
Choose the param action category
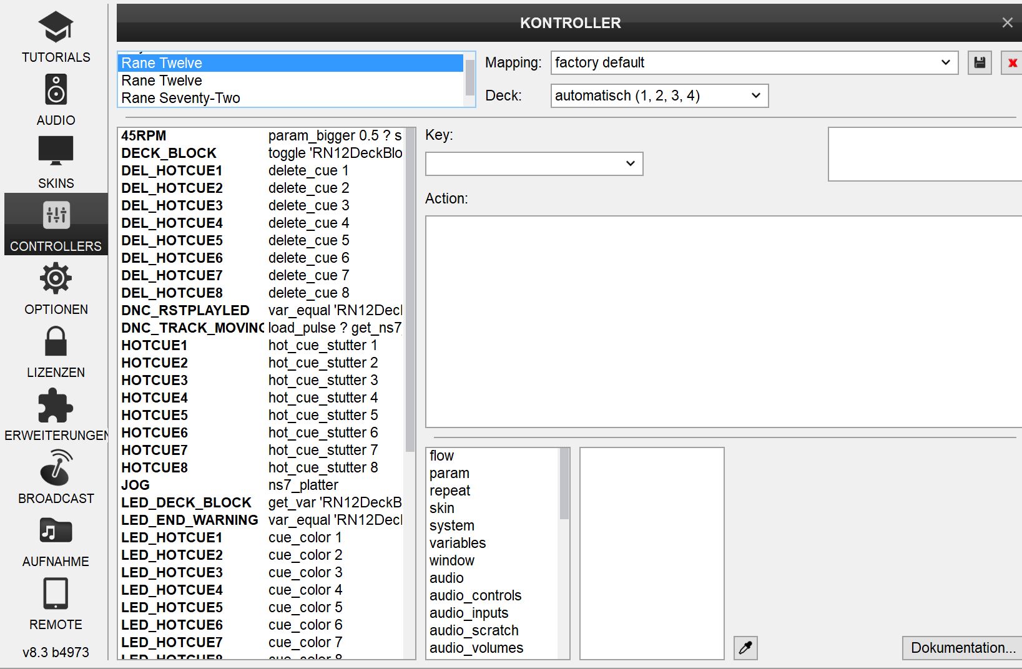493,473
